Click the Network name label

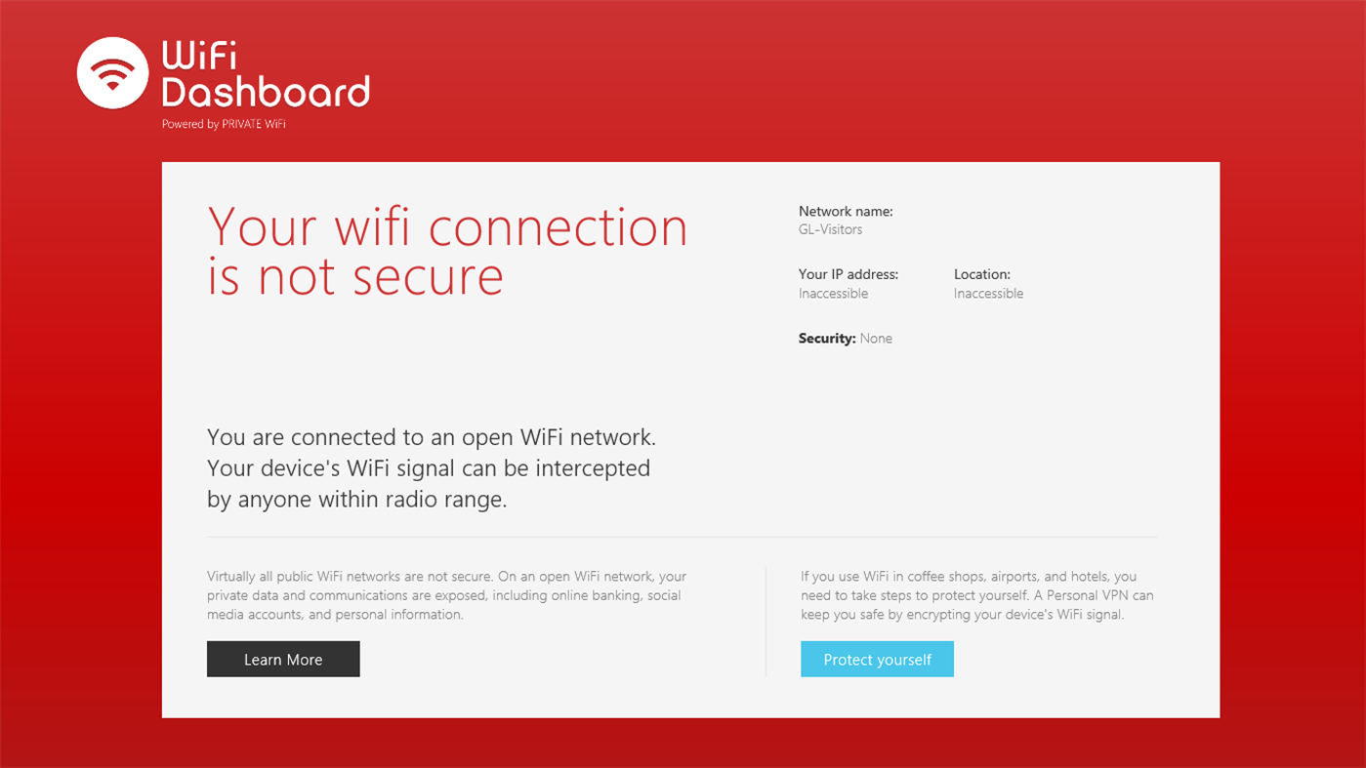pos(846,211)
